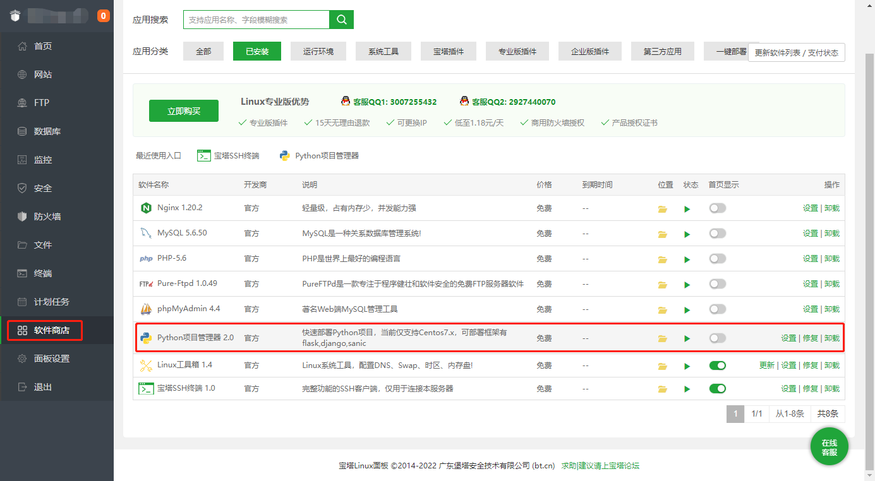Click Pure-Ftpd status play icon
This screenshot has height=481, width=875.
click(x=687, y=285)
